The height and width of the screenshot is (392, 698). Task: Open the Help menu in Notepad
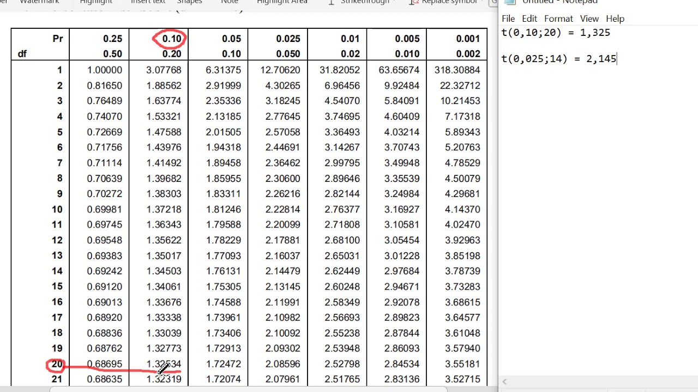pyautogui.click(x=615, y=19)
